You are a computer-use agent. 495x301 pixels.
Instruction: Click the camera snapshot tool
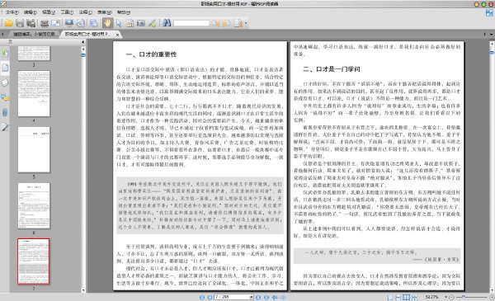coord(141,23)
